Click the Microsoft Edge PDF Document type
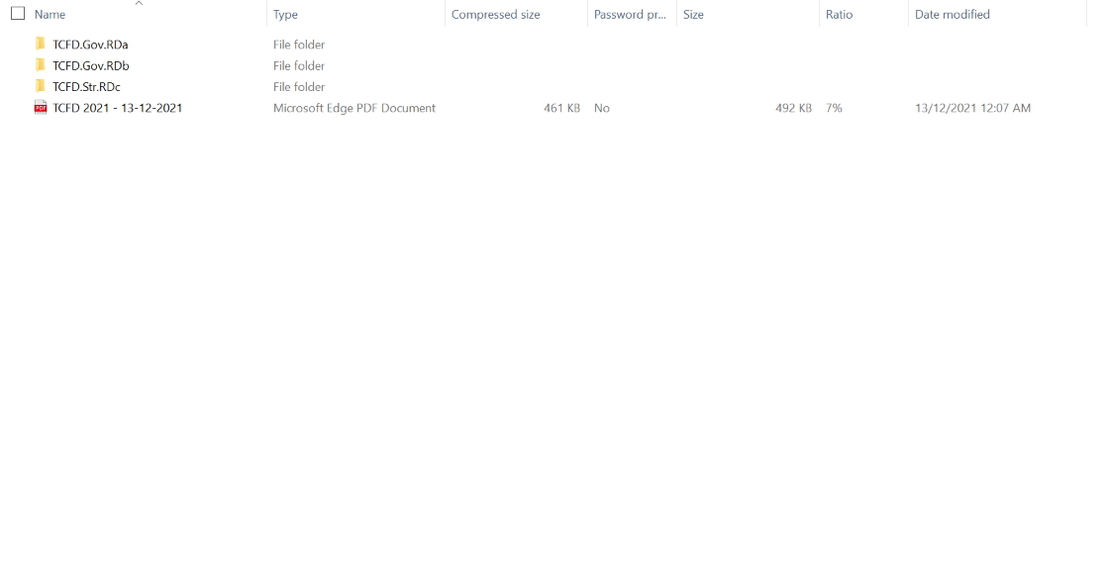Viewport: 1109px width, 565px height. point(354,108)
